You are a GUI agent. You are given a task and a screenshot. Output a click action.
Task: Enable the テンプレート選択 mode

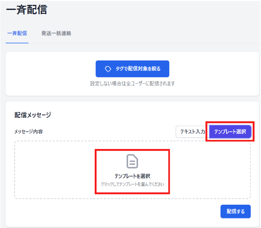pos(230,132)
